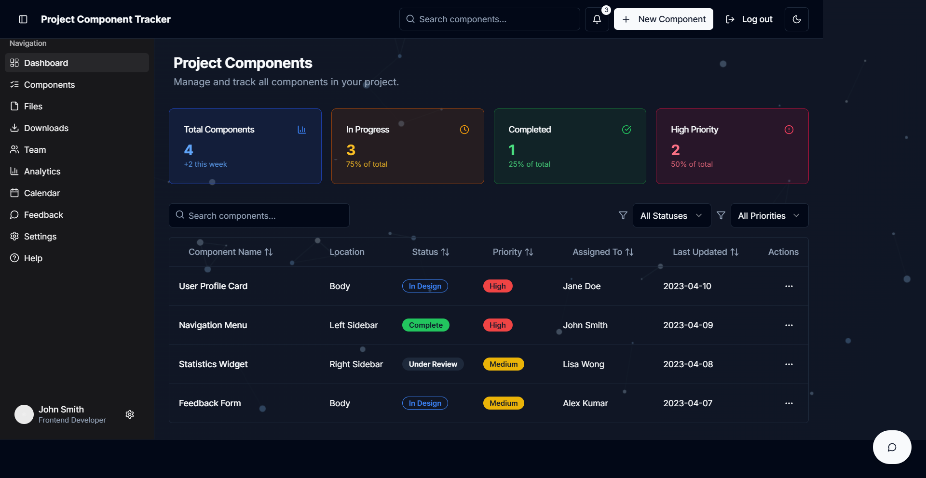Open user settings gear beside John Smith
926x478 pixels.
click(x=130, y=414)
